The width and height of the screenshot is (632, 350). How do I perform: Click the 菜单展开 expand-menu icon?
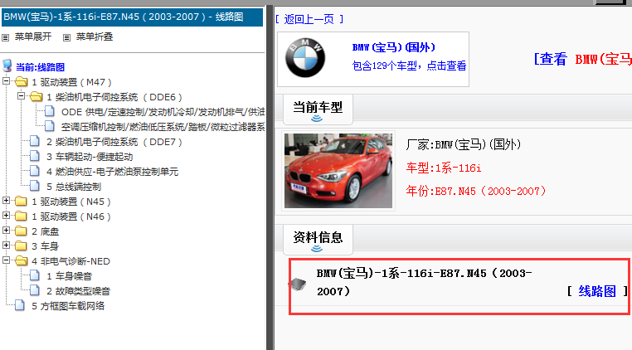pos(5,37)
